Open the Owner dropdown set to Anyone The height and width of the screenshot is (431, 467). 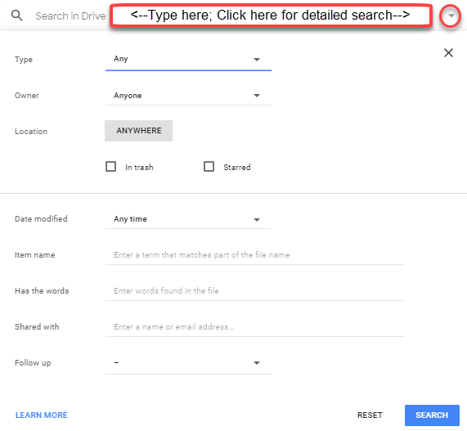pyautogui.click(x=188, y=96)
